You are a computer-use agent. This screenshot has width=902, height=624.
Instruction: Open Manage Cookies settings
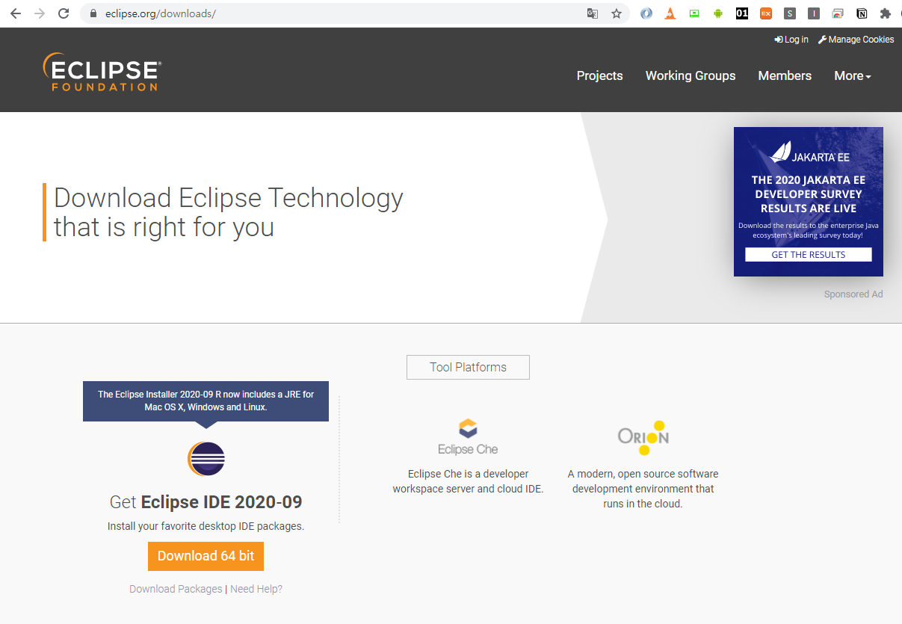(856, 40)
